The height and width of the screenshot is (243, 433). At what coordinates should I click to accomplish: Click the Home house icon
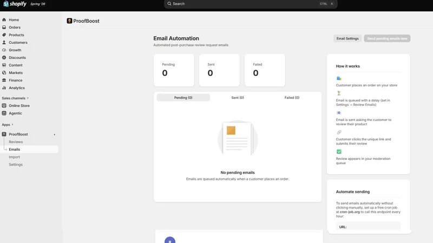4,20
